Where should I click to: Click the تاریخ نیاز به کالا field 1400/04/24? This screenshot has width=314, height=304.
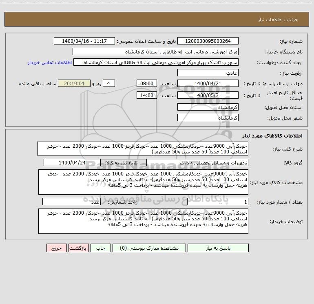point(72,162)
